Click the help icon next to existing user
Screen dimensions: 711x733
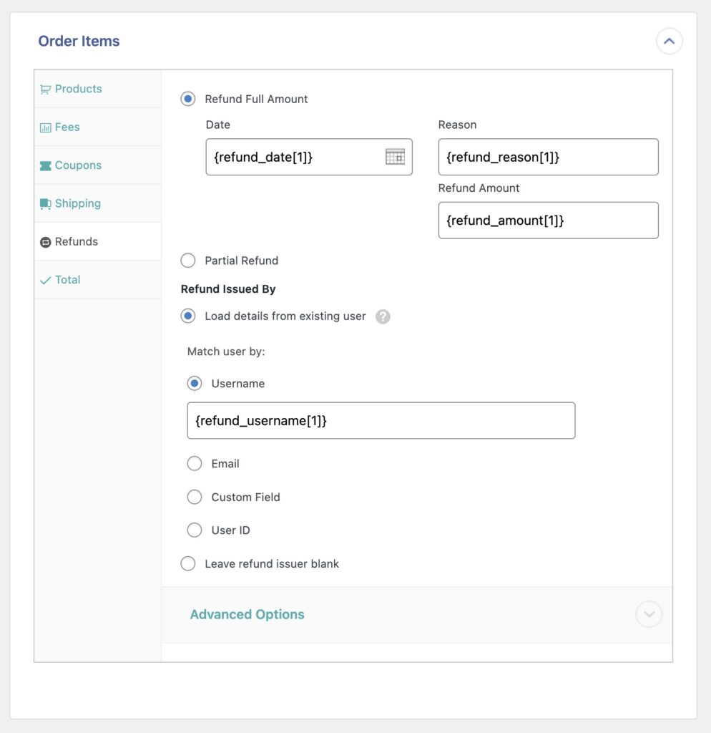pos(383,316)
